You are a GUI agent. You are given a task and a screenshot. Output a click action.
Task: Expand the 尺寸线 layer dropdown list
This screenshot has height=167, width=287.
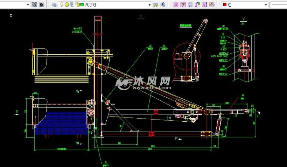click(149, 5)
